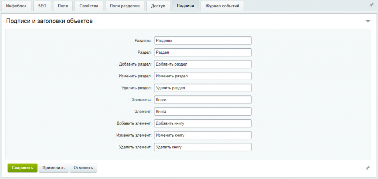The image size is (378, 179).
Task: Click the Удалить элемент: label
Action: (x=135, y=147)
